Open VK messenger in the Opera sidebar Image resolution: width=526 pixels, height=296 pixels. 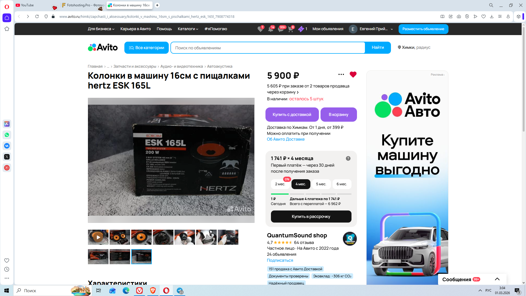click(7, 146)
